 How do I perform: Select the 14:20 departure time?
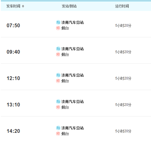coord(13,131)
